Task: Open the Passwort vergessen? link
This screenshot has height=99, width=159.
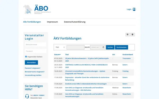Action: click(33, 68)
